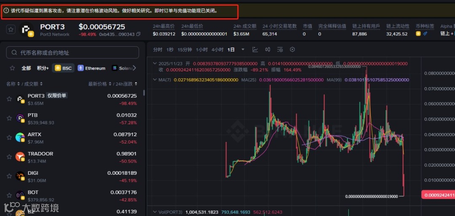Toggle favorite star for PTB row
455x216 pixels.
[9, 118]
